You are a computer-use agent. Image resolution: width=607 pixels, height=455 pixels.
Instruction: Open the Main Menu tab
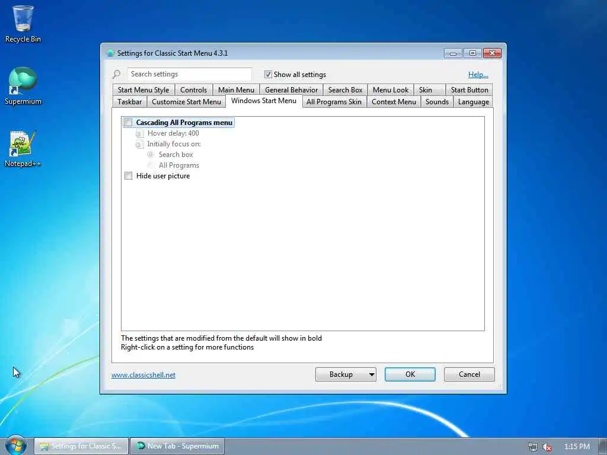point(236,90)
